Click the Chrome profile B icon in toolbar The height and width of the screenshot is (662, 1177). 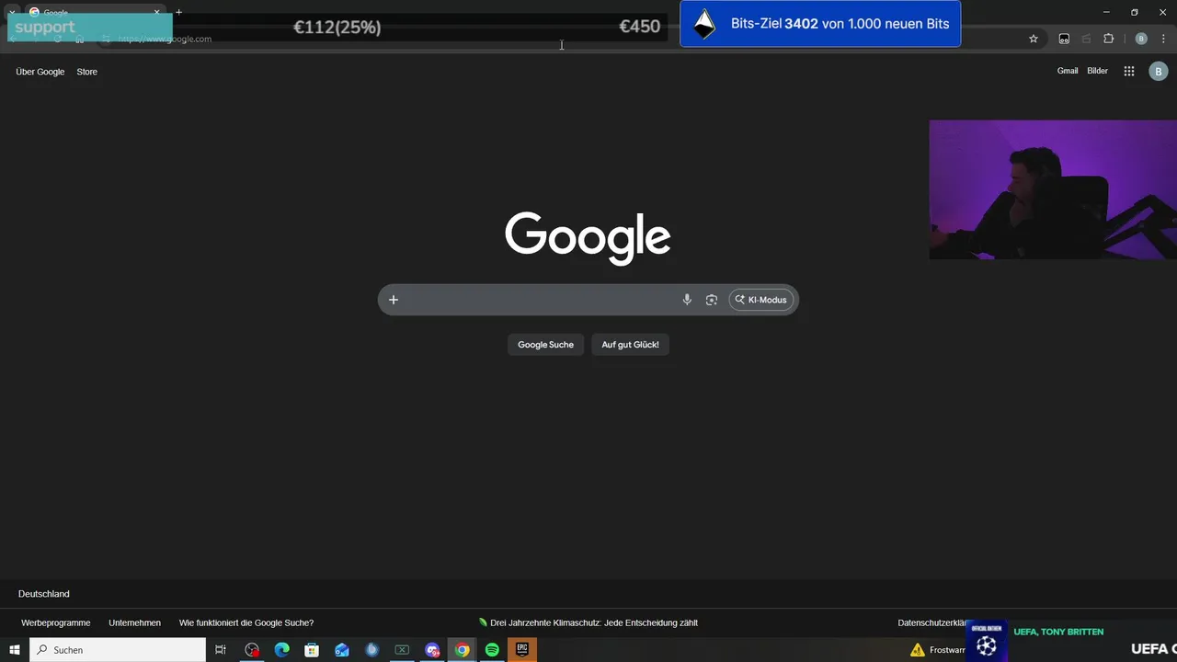1141,39
